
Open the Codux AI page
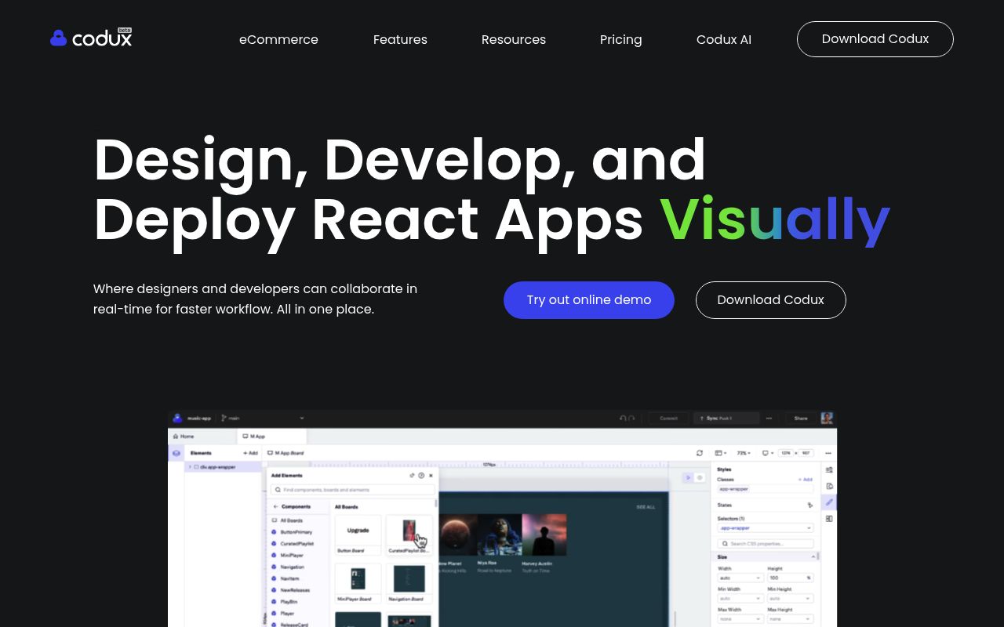click(724, 39)
